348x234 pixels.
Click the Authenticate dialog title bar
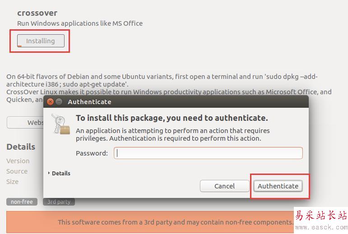(181, 102)
